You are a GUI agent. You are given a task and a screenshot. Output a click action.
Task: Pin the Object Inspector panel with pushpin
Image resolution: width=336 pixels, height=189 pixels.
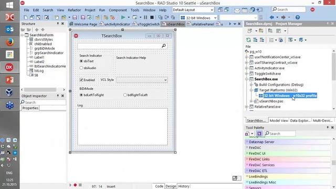click(58, 96)
